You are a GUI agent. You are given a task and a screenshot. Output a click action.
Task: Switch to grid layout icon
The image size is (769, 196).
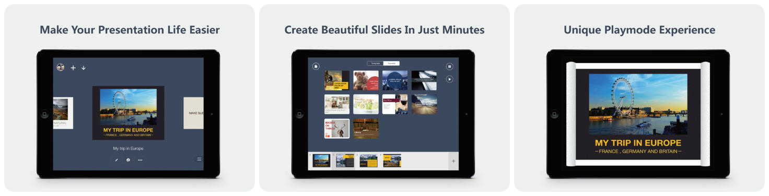449,67
